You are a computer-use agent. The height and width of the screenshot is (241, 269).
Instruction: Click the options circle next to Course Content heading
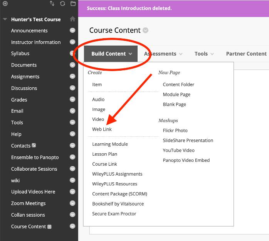tap(145, 30)
